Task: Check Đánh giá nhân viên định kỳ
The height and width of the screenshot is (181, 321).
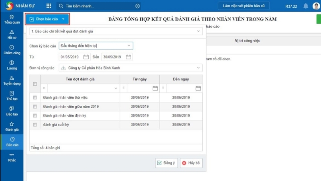Action: [x=35, y=115]
